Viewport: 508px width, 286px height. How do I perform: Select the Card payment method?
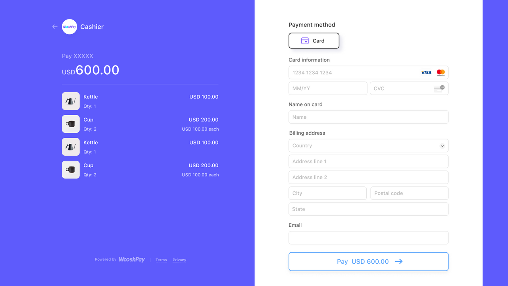314,41
